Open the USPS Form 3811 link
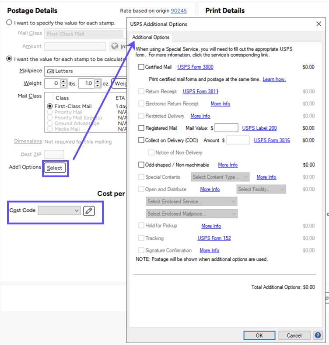The height and width of the screenshot is (345, 329). 200,91
